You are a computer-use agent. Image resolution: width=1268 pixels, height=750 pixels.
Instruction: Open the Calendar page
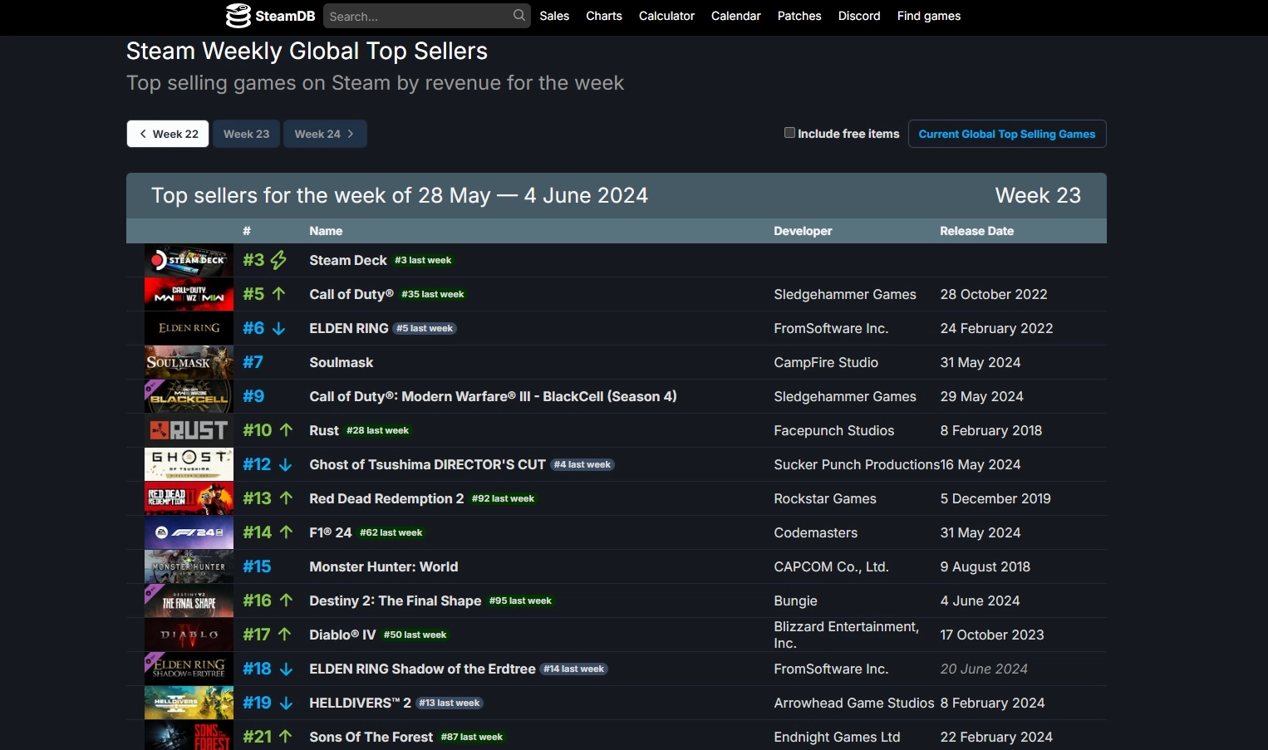[736, 16]
